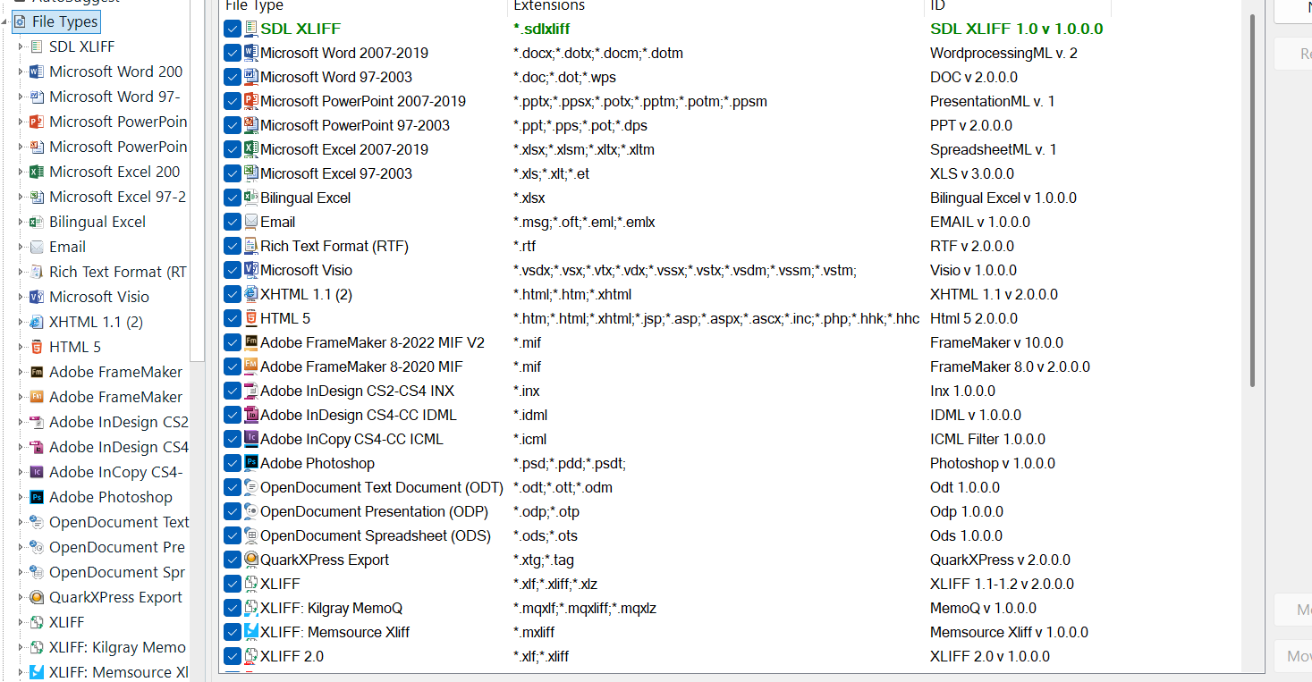The image size is (1312, 682).
Task: Click the QuarkXPress Export icon
Action: [x=251, y=561]
